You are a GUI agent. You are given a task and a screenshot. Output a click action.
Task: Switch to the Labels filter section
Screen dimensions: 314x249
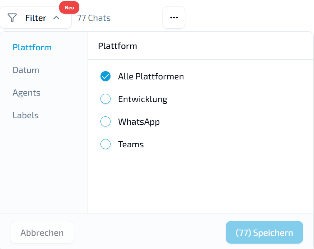pyautogui.click(x=25, y=115)
